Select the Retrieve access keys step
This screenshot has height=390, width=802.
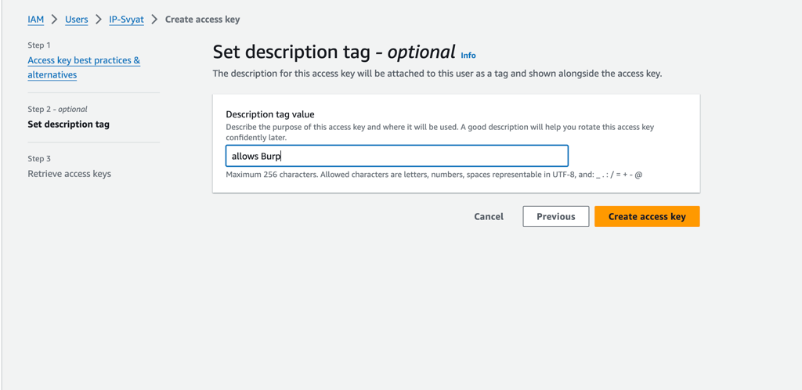coord(69,174)
